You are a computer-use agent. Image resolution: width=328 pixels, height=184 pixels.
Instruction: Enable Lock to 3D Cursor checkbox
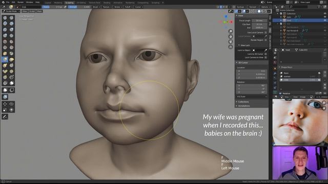(x=265, y=54)
